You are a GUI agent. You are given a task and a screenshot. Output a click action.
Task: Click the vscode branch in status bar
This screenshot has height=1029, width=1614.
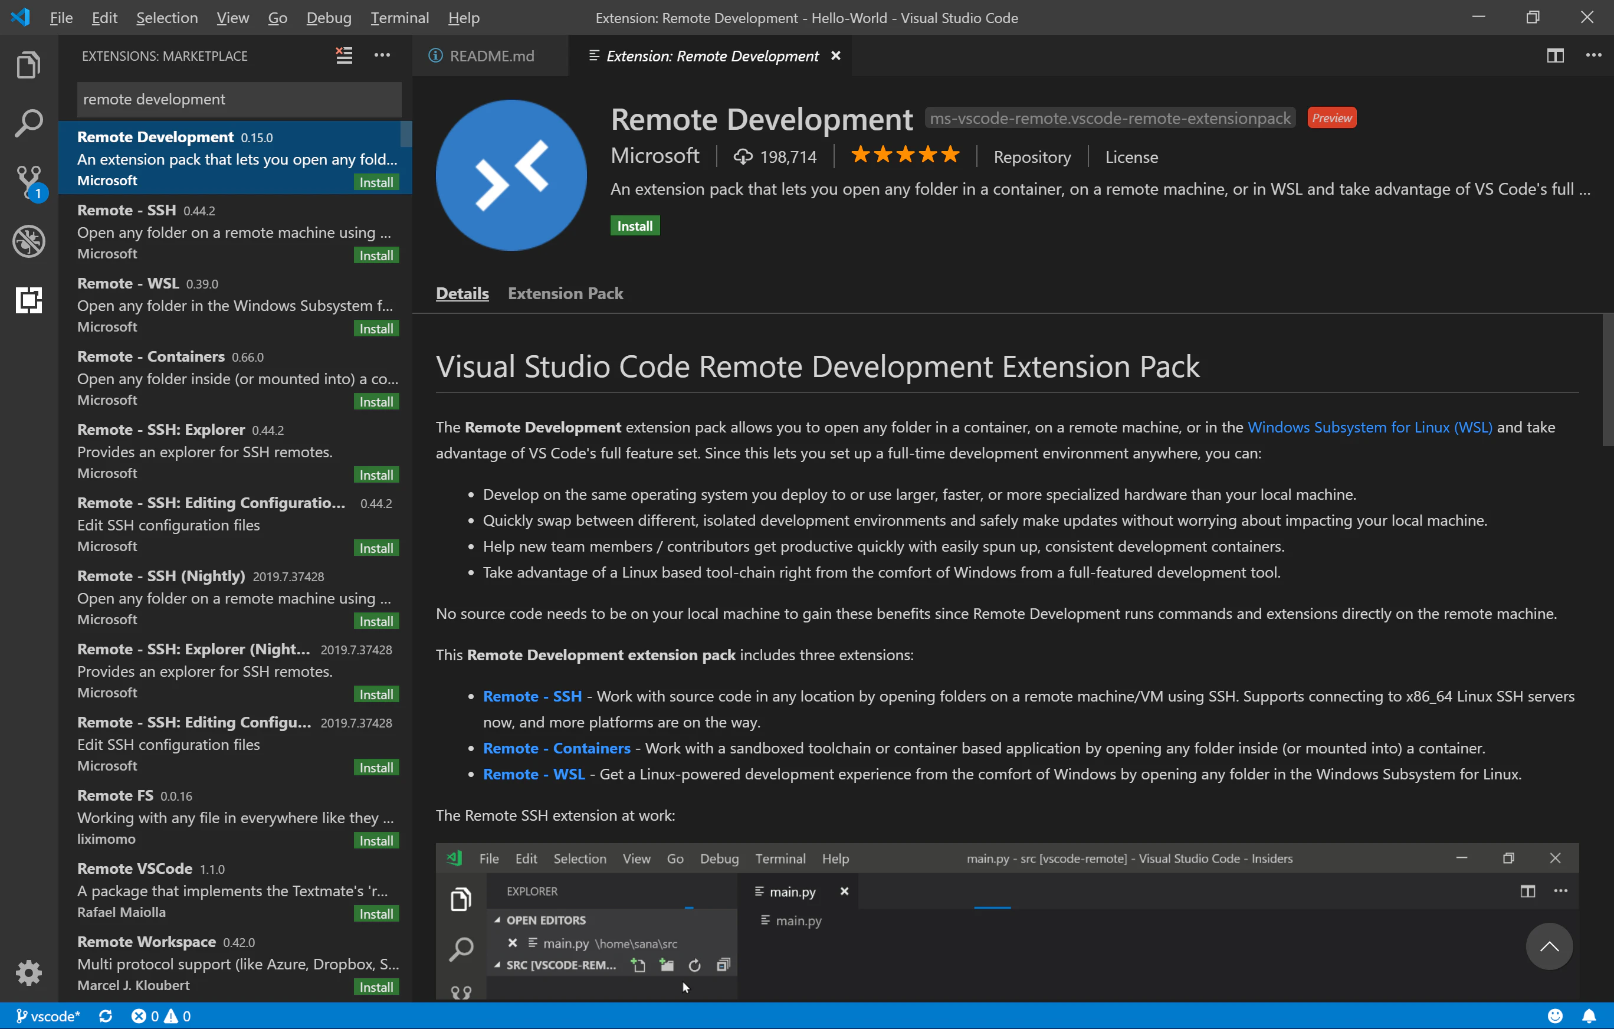[x=48, y=1015]
